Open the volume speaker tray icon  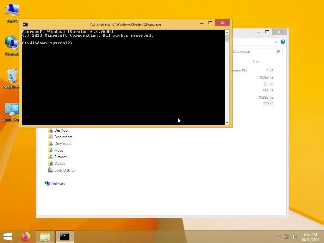[294, 237]
